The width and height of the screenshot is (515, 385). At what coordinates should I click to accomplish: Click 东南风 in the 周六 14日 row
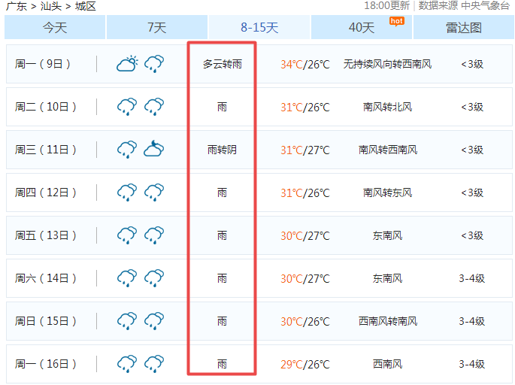click(387, 278)
